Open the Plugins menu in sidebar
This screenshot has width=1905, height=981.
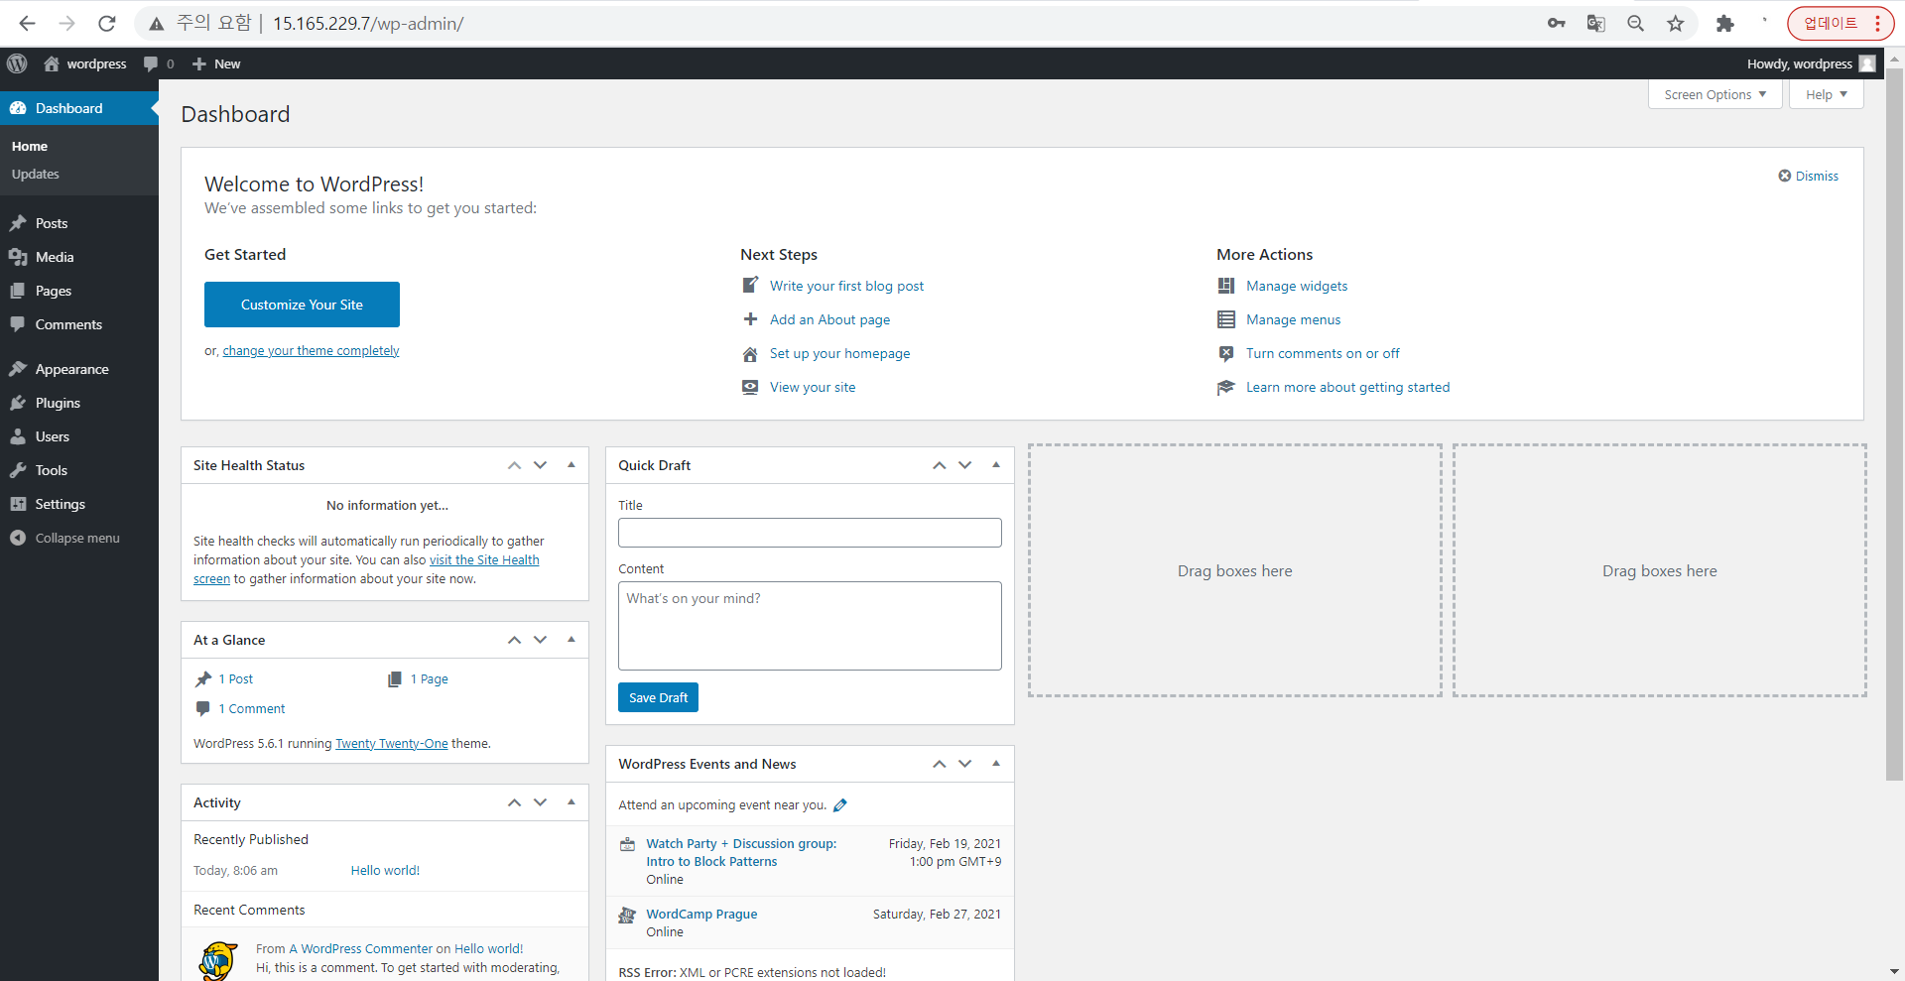(x=79, y=403)
